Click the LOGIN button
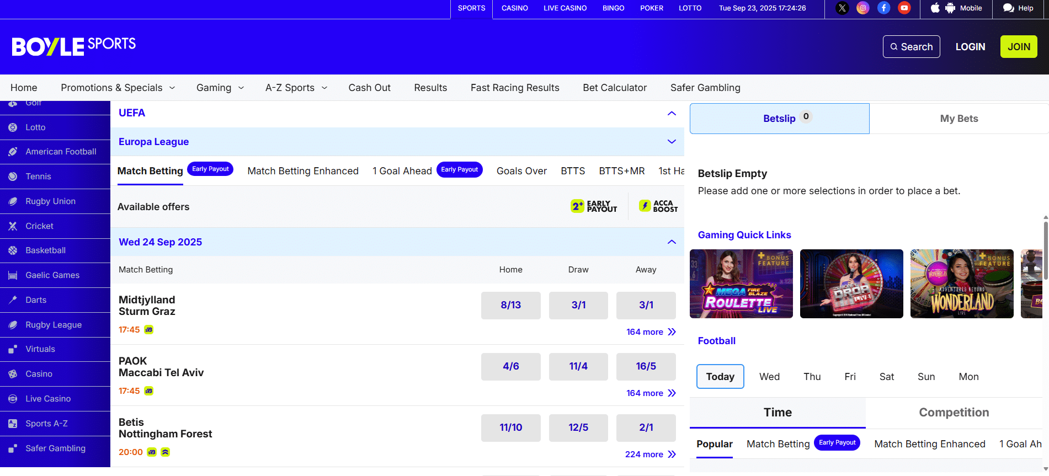The image size is (1049, 476). 971,47
